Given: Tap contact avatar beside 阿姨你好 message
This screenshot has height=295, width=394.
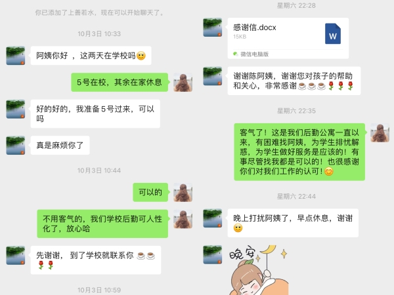Looking at the screenshot, I should (16, 56).
